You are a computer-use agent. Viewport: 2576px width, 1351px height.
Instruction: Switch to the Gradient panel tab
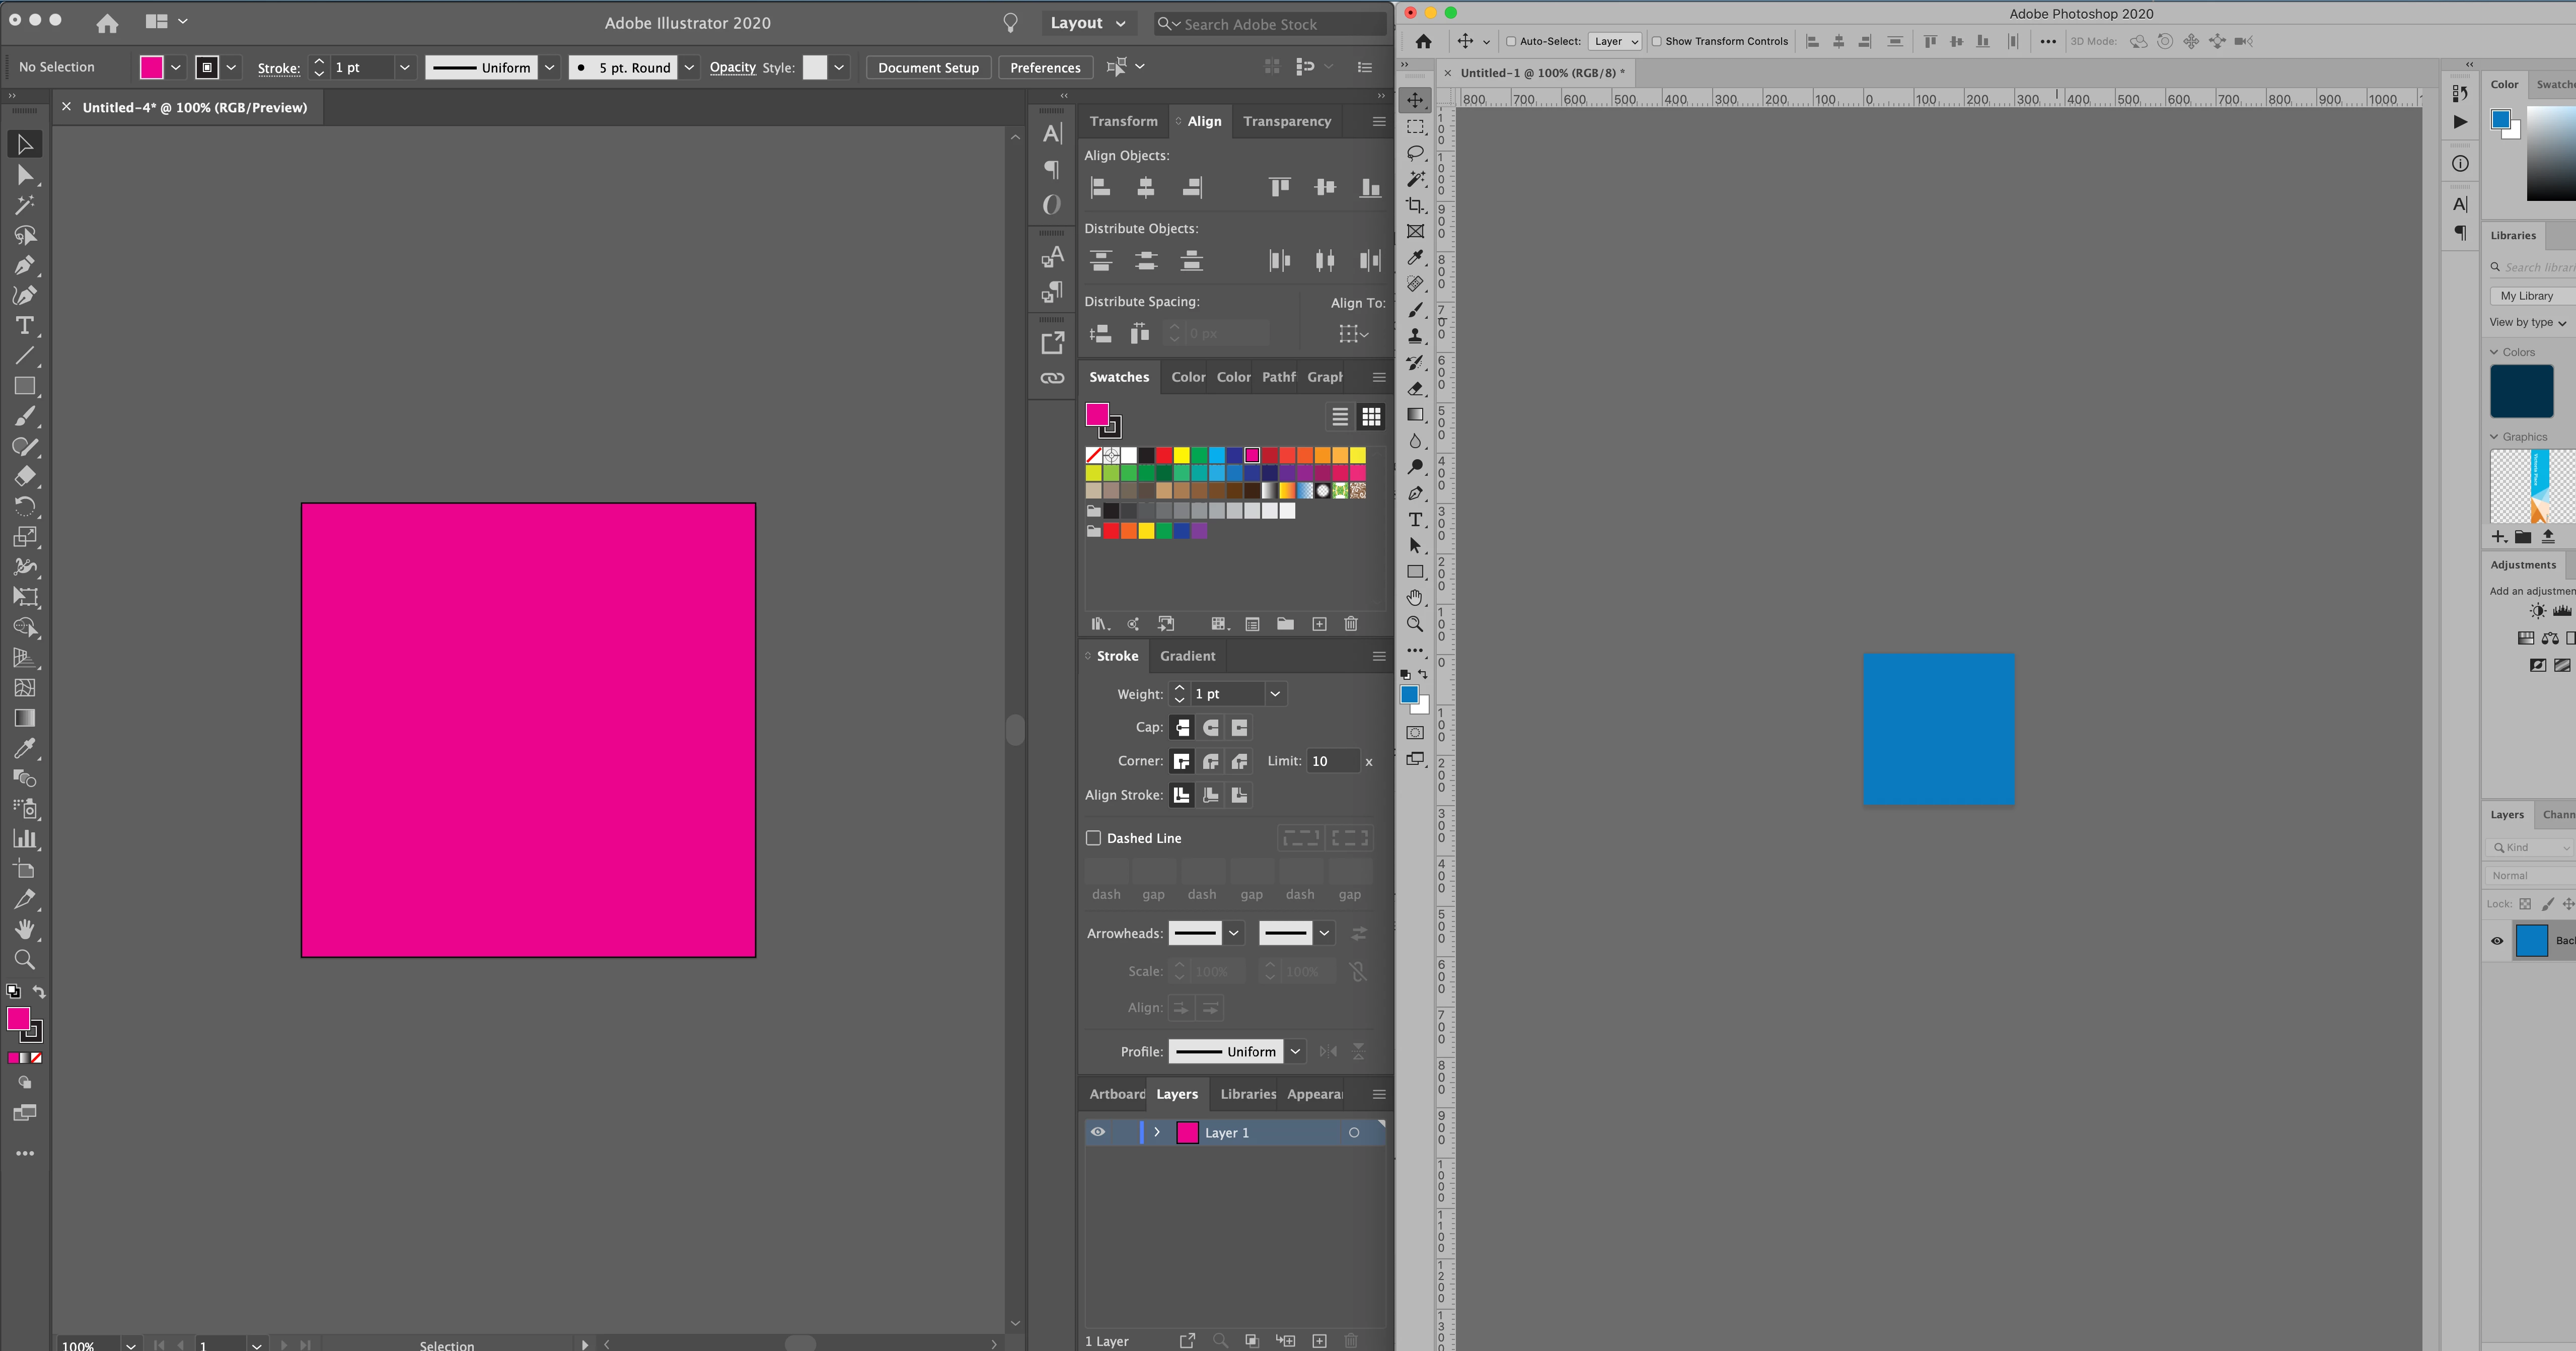click(x=1187, y=656)
